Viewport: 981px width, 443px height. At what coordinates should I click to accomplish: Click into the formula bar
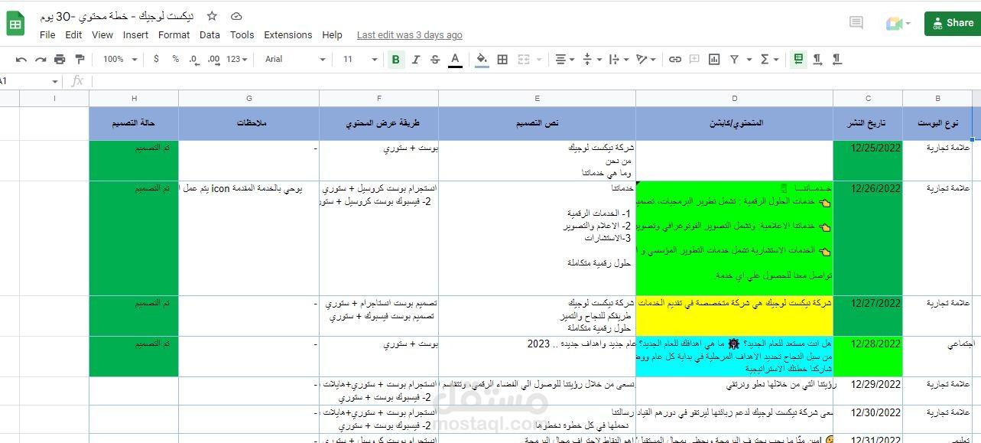click(535, 81)
